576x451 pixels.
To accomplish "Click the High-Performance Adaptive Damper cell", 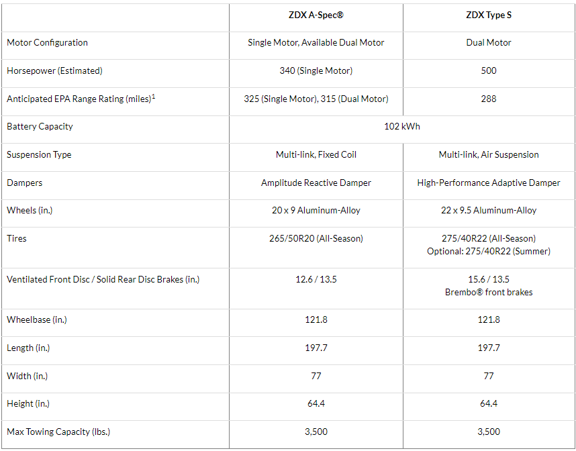I will coord(488,183).
